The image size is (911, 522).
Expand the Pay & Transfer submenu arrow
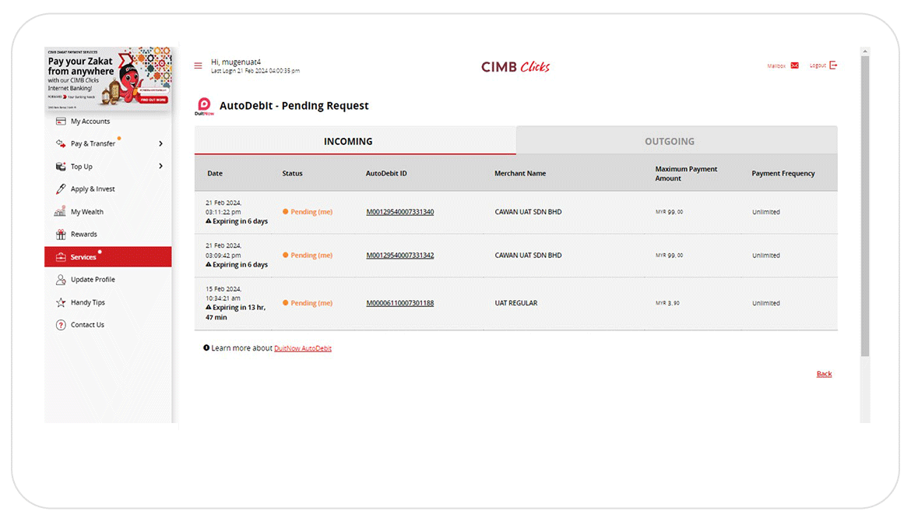coord(160,144)
